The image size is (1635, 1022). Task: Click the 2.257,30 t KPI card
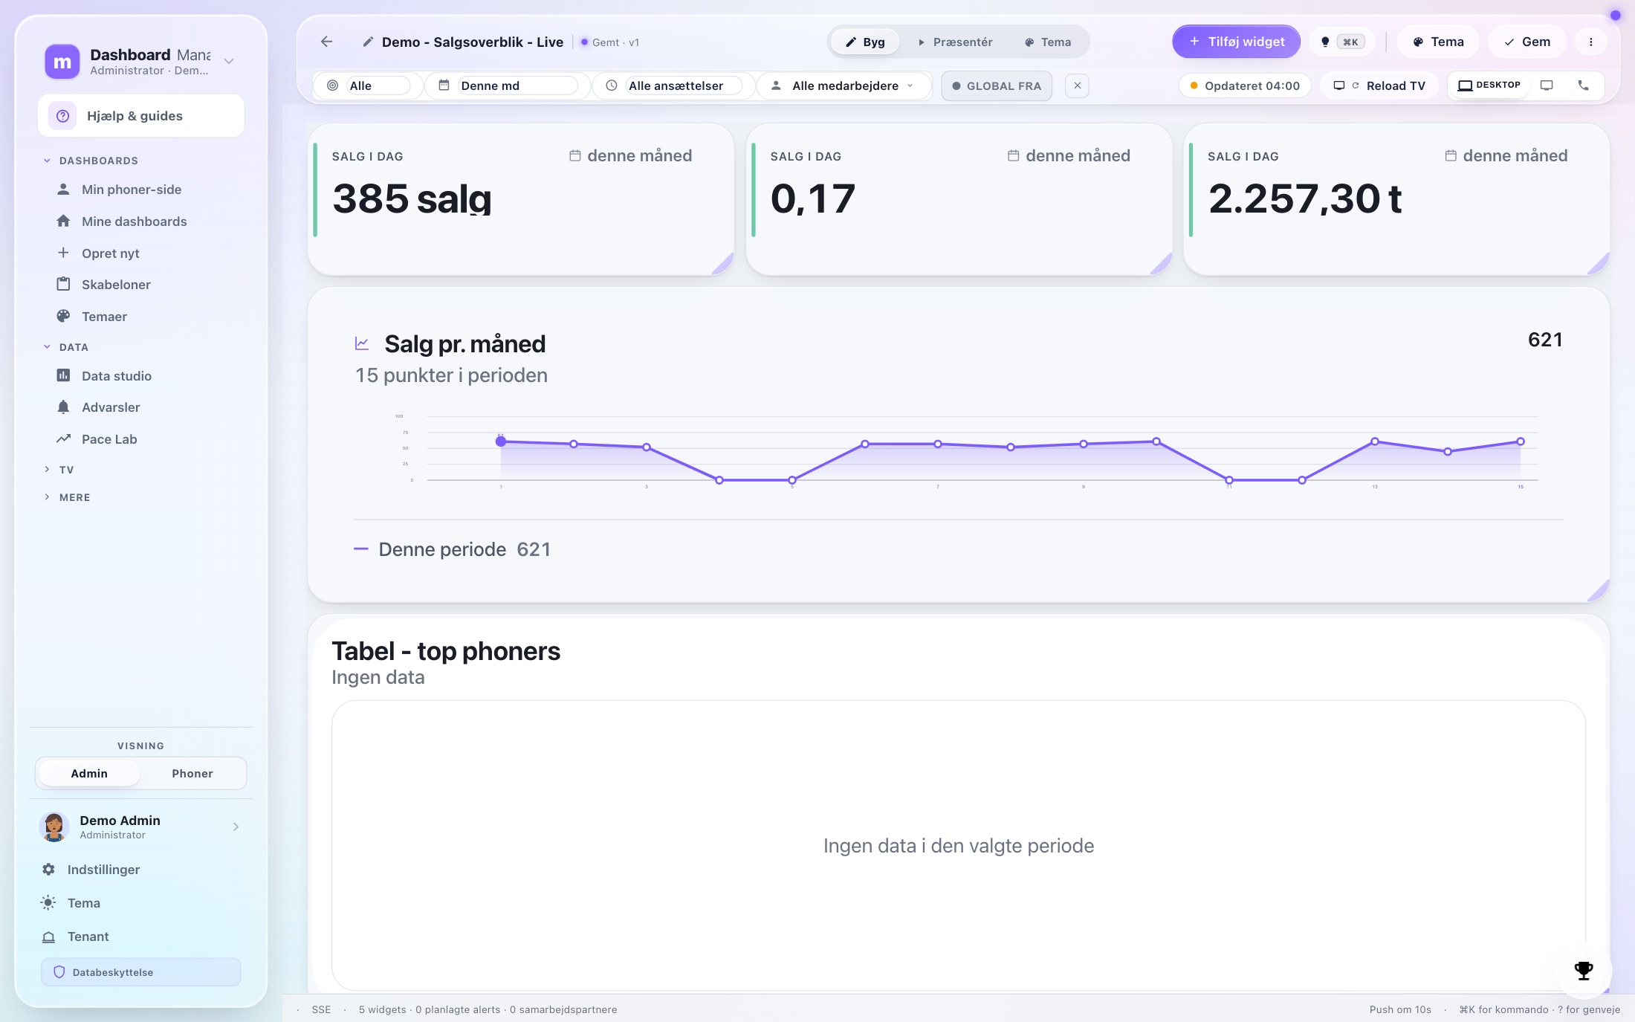[x=1396, y=200]
